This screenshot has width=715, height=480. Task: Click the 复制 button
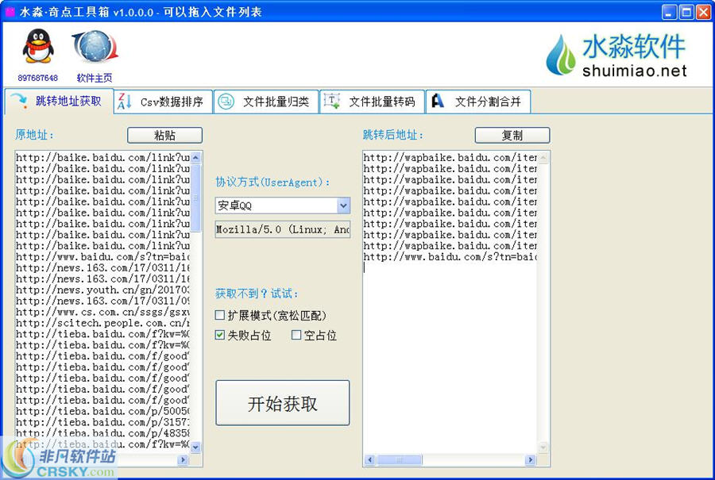[x=512, y=135]
